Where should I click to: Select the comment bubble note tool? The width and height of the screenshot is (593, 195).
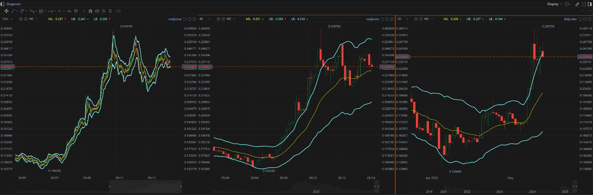[x=76, y=11]
